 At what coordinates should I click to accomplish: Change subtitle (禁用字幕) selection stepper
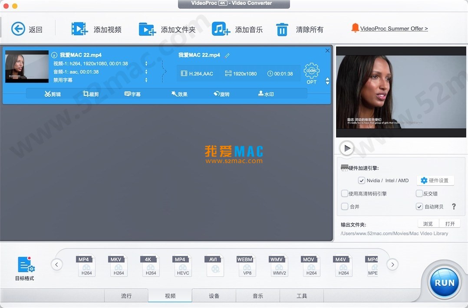(x=146, y=80)
